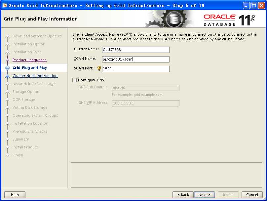Click the GNS Sub Domain field

(146, 88)
